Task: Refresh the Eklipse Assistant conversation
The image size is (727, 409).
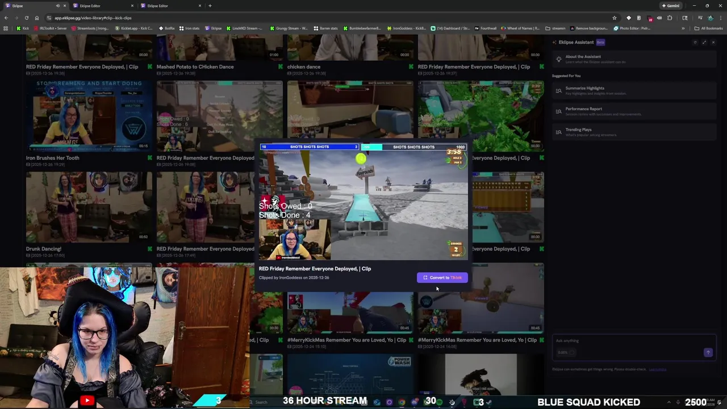Action: [x=695, y=42]
